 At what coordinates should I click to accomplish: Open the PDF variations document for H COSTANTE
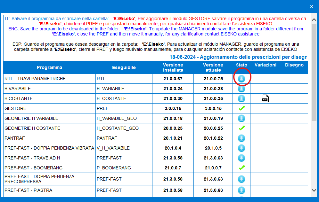(265, 98)
